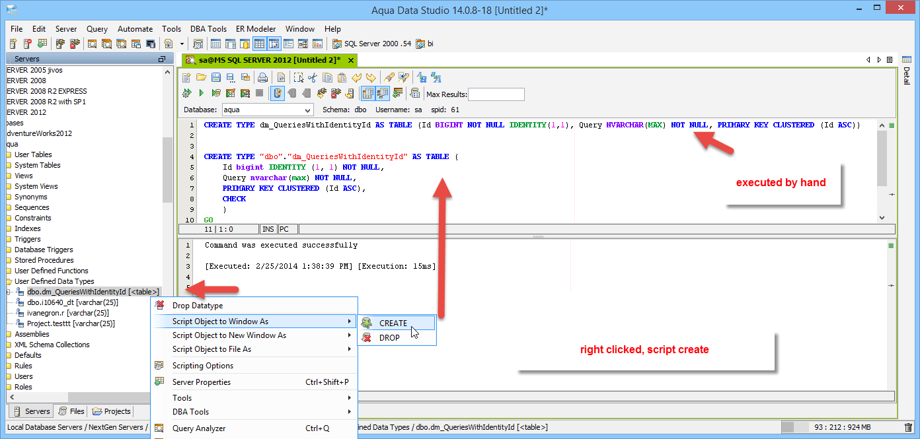Click the Open file folder icon

tap(201, 77)
